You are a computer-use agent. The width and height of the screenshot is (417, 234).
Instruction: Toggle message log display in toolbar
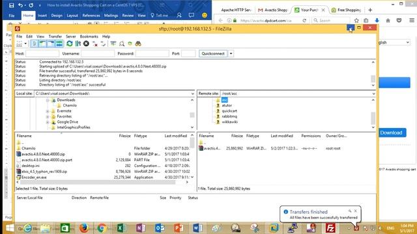point(35,44)
